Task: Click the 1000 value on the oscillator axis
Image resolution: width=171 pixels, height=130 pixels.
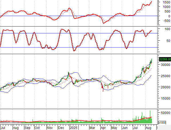Action: [166, 7]
